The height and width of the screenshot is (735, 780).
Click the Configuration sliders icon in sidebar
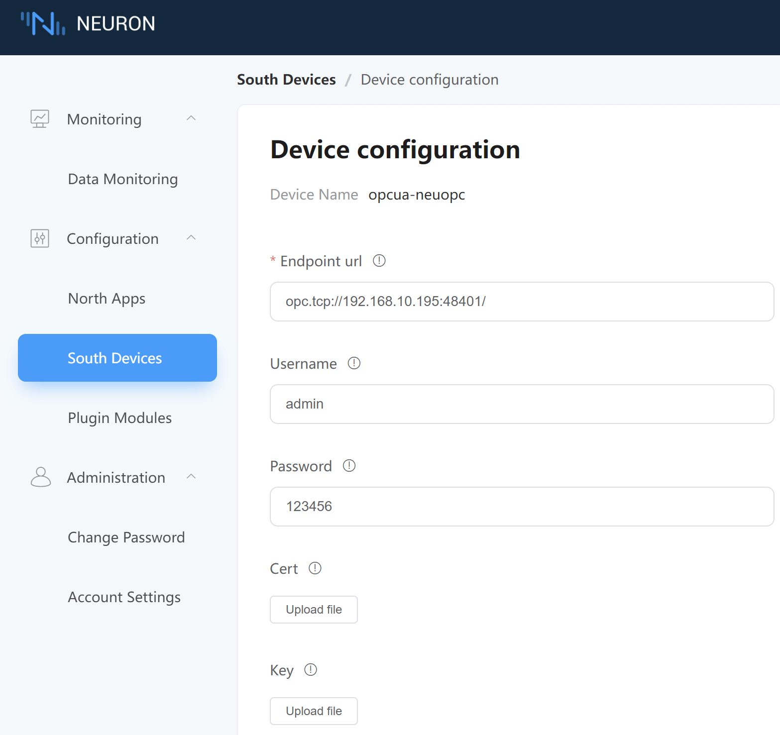(x=40, y=238)
